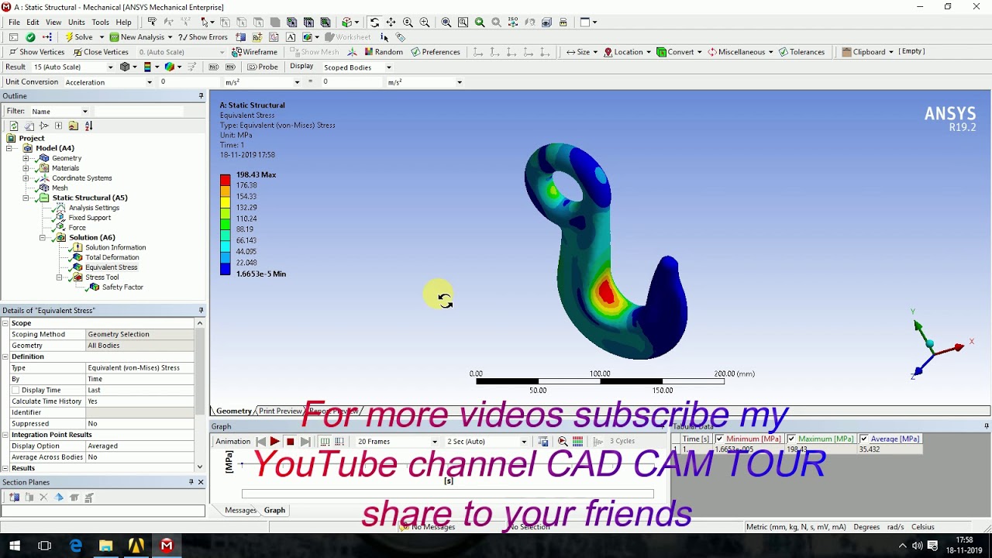The image size is (992, 558).
Task: Open the Help menu
Action: 123,22
